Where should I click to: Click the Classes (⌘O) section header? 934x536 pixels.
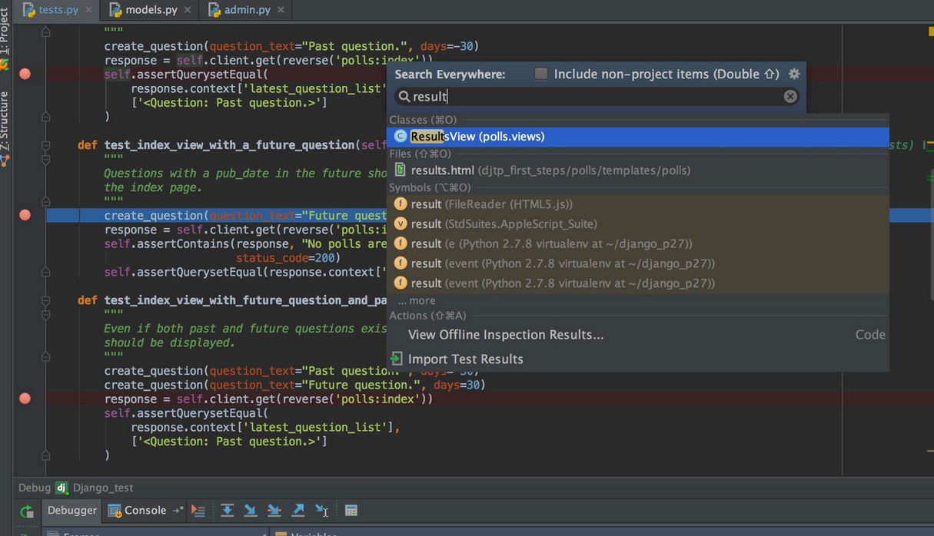tap(423, 120)
